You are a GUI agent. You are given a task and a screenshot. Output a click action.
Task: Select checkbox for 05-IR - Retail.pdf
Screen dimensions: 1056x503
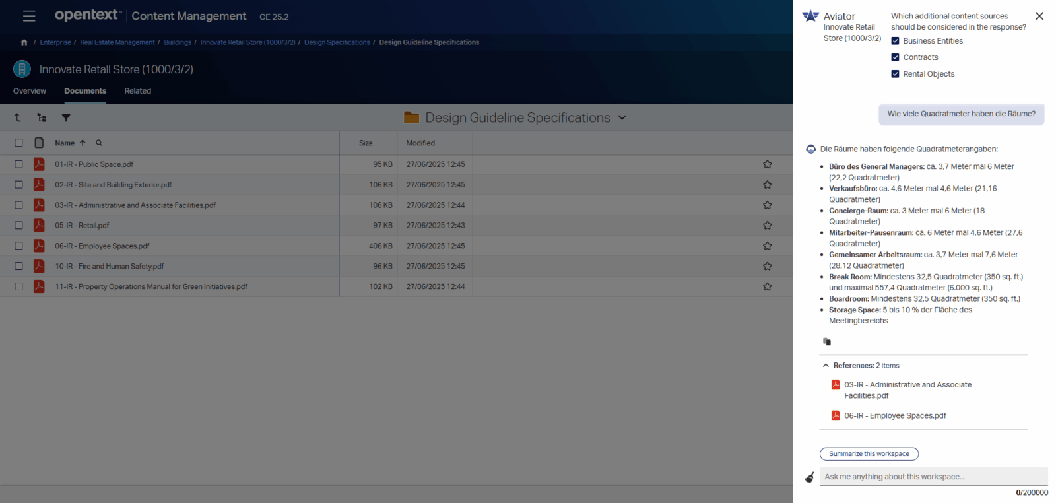pos(18,226)
